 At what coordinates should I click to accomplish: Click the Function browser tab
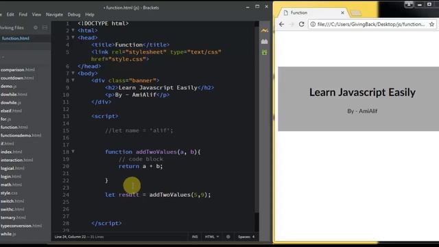pyautogui.click(x=313, y=12)
